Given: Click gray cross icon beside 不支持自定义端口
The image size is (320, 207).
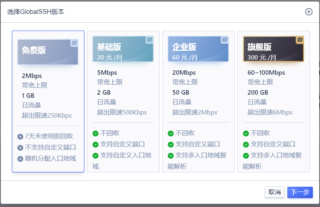Looking at the screenshot, I should (x=20, y=148).
